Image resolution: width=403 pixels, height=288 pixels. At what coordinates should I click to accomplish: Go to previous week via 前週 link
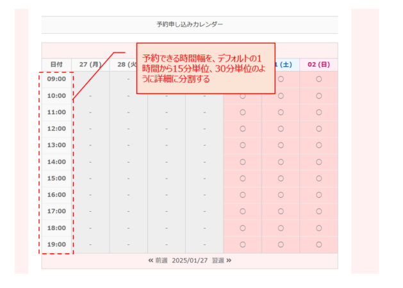tap(161, 260)
